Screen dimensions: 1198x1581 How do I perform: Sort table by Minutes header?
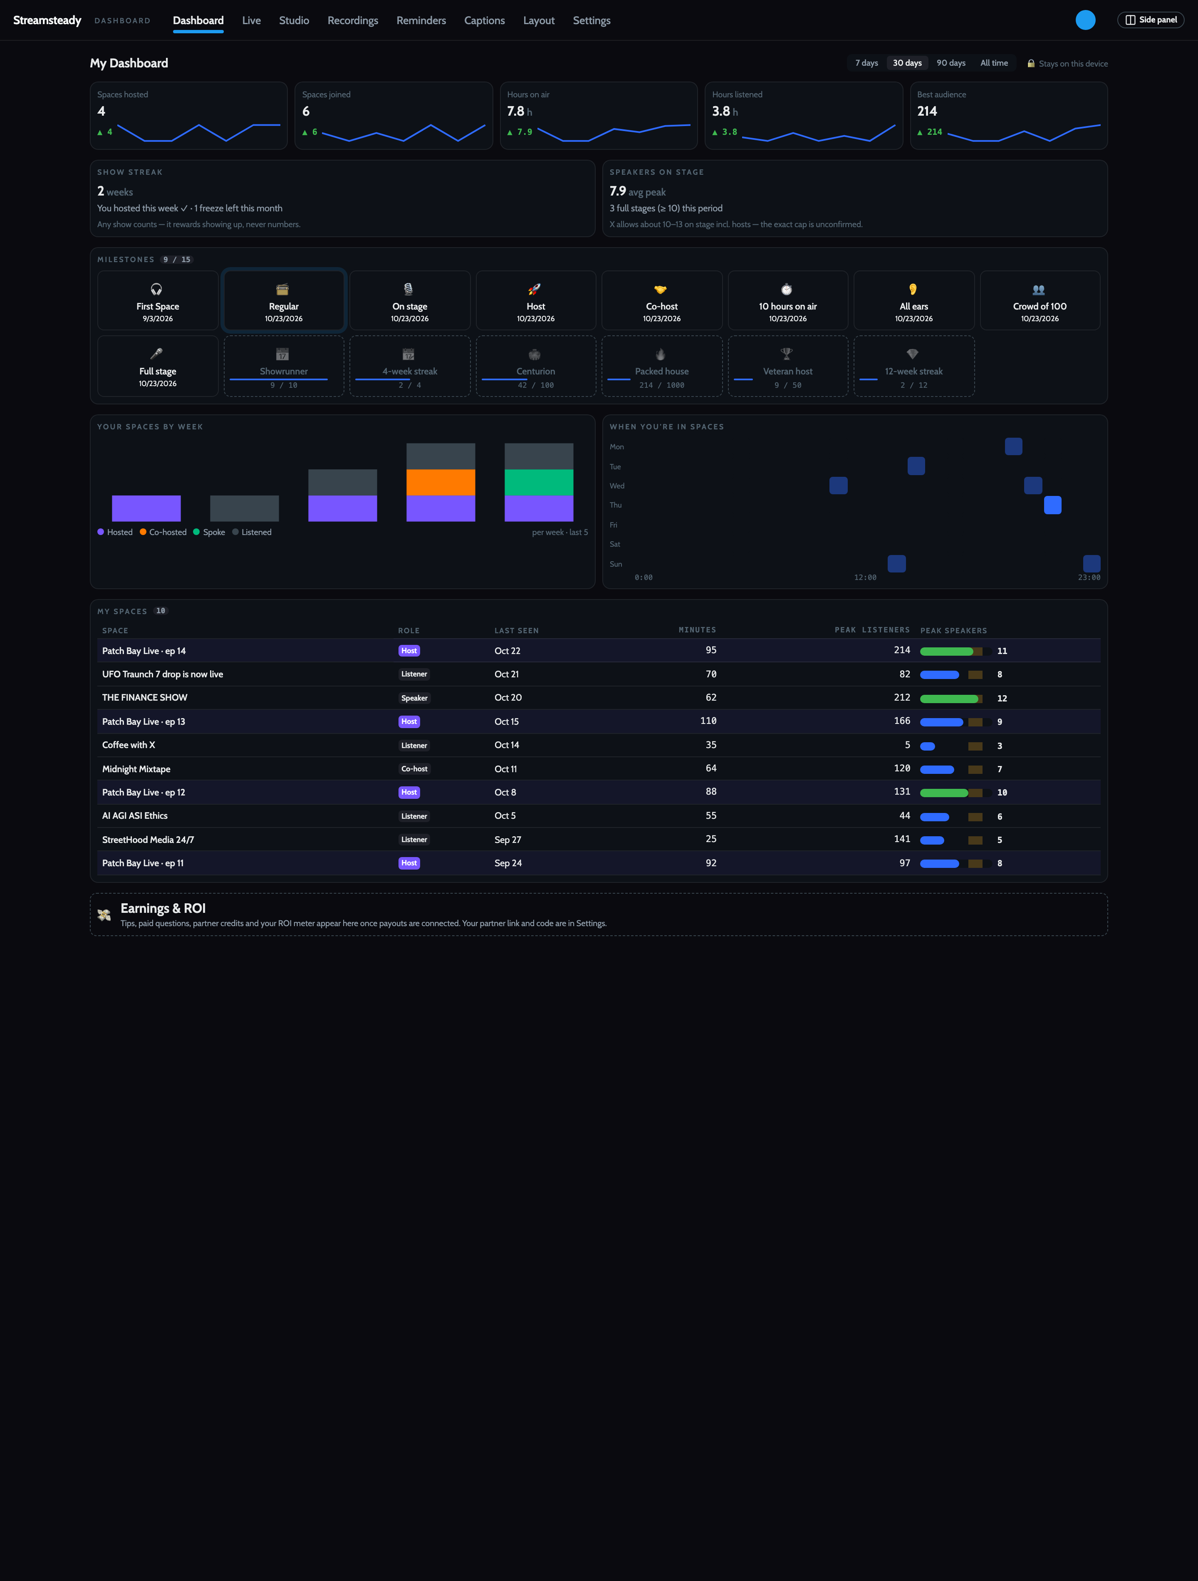(697, 629)
